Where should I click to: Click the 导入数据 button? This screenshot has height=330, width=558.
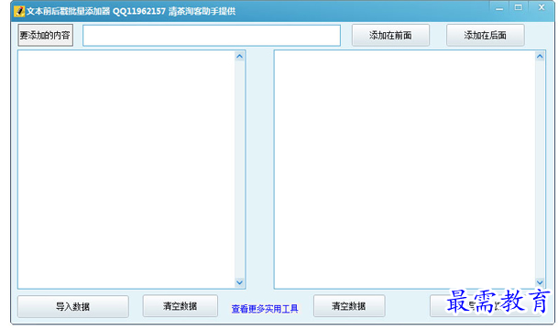pos(73,306)
